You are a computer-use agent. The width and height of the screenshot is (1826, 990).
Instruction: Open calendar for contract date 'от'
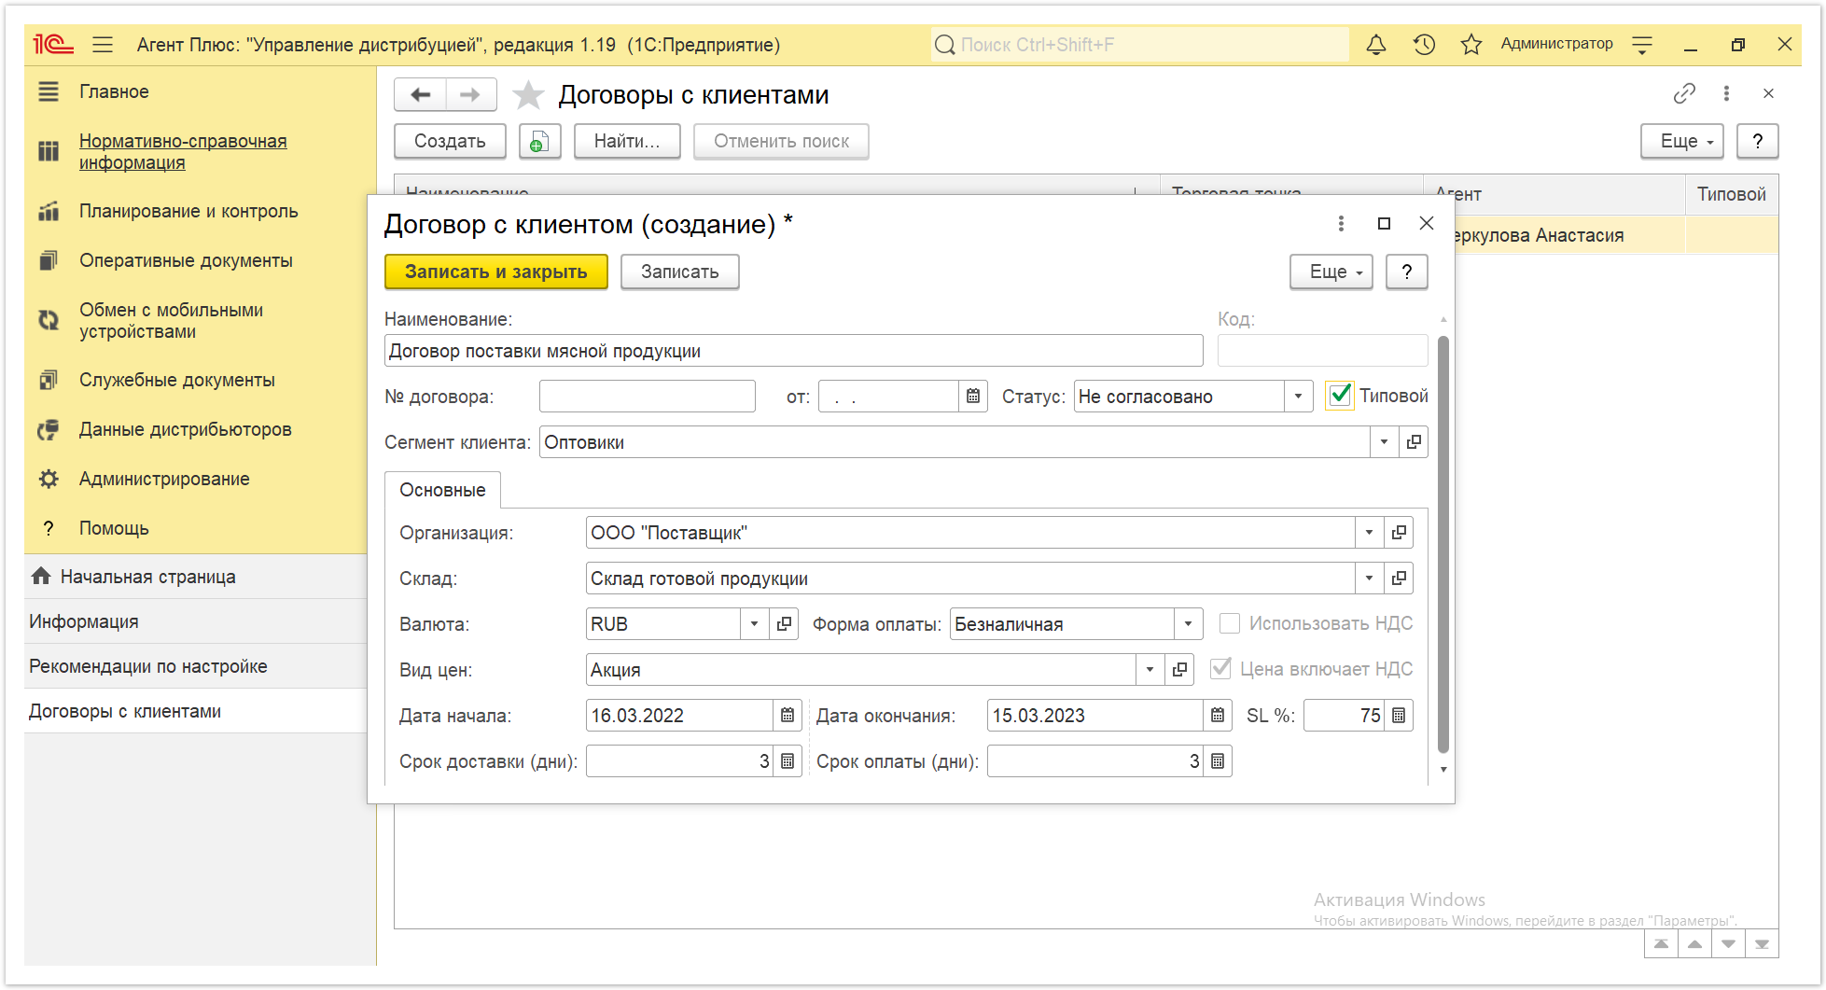973,396
